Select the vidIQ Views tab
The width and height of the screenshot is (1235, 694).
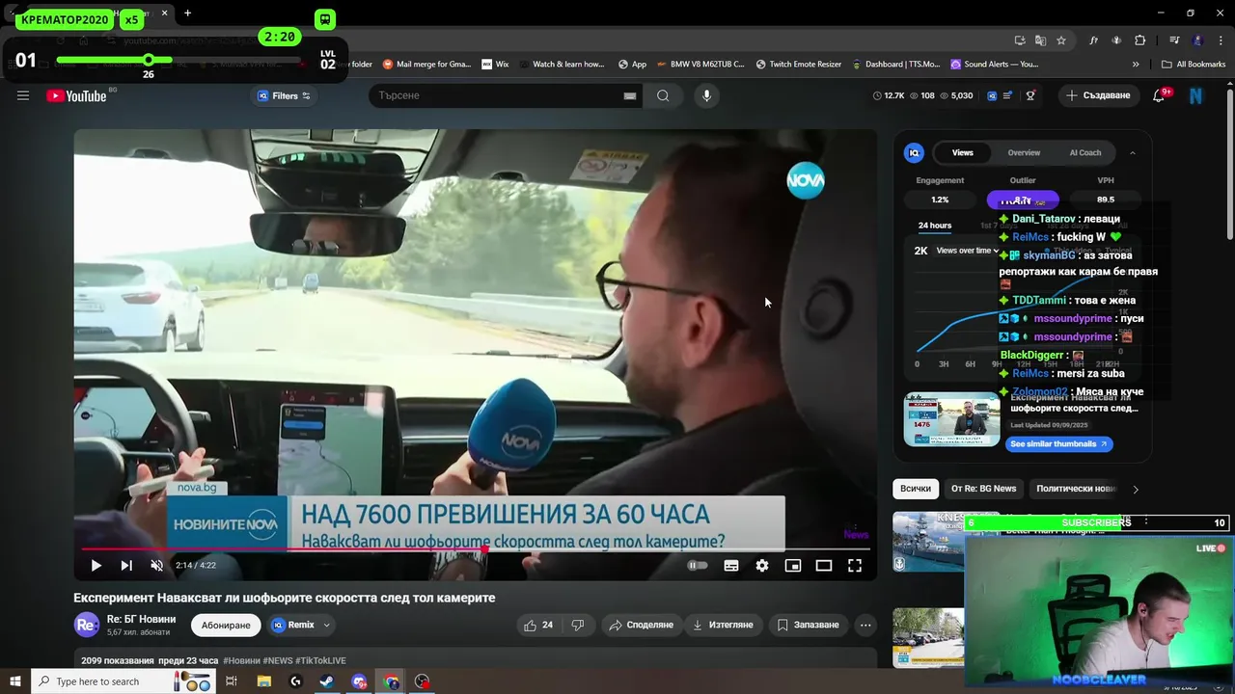[x=963, y=152]
